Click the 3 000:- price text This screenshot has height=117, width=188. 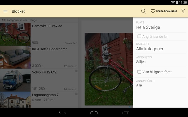tap(37, 66)
